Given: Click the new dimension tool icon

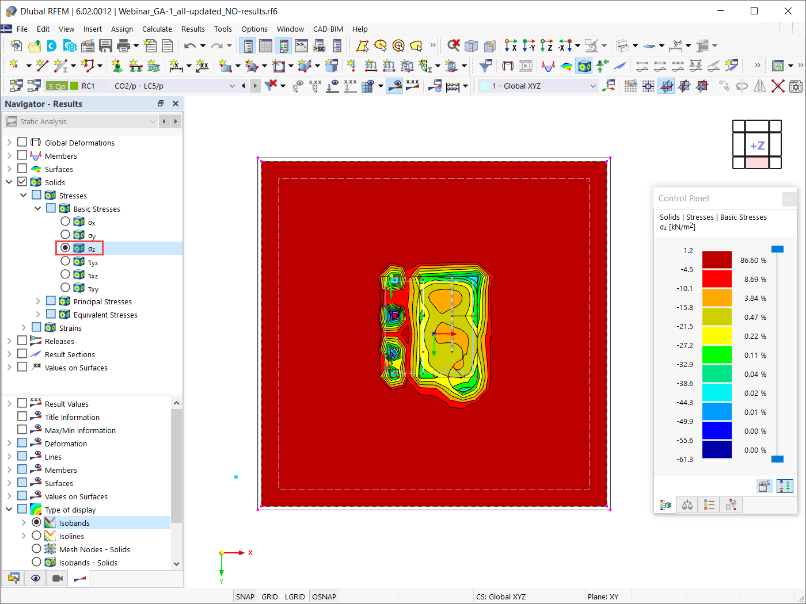Looking at the screenshot, I should [176, 66].
